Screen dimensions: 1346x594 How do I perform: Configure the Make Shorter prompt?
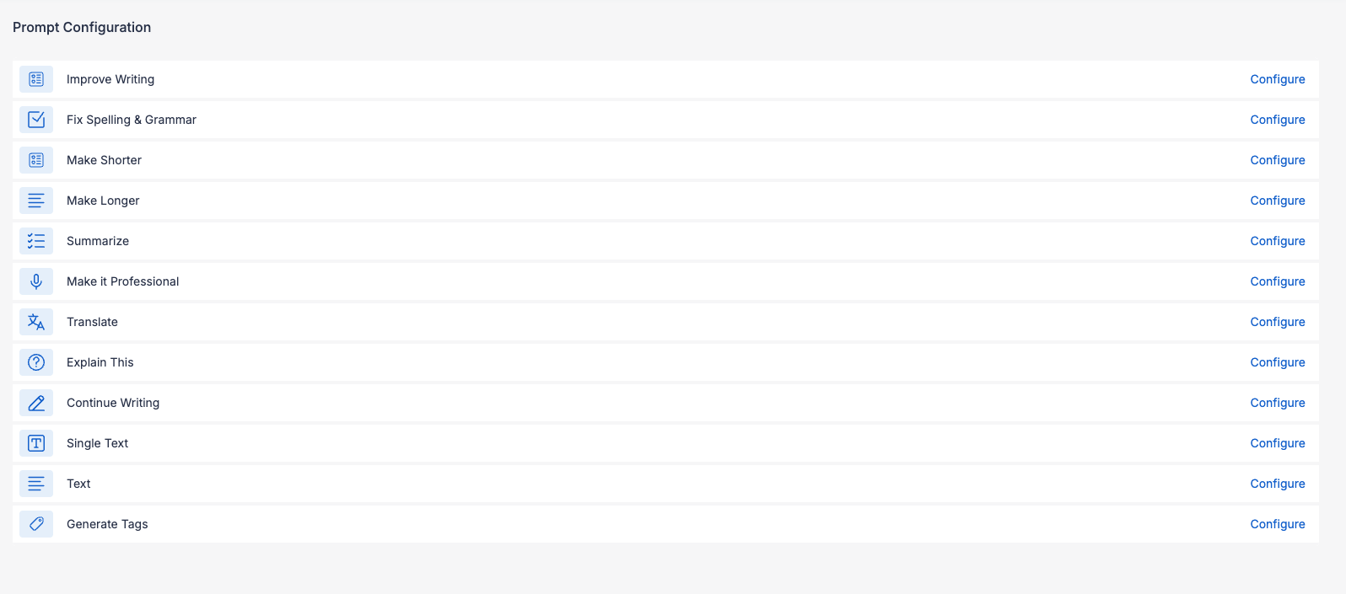click(x=1277, y=160)
